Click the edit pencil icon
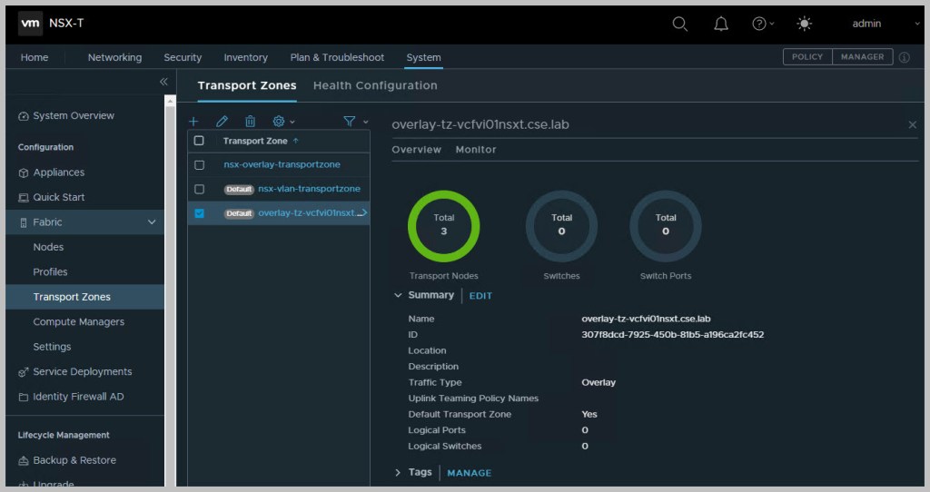Viewport: 930px width, 492px height. [x=222, y=122]
